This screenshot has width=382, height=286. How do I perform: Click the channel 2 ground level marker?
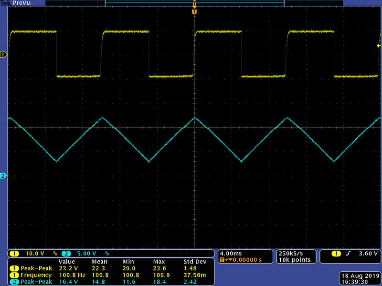3,176
